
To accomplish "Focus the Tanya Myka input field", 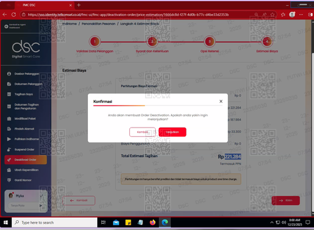I will 23,205.
